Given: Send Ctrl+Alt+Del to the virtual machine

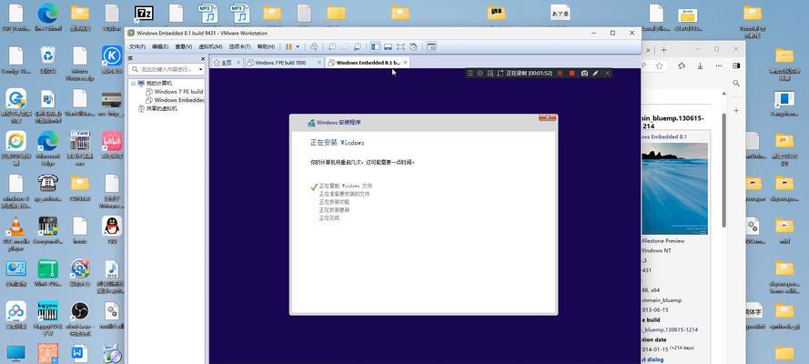Looking at the screenshot, I should coord(314,47).
